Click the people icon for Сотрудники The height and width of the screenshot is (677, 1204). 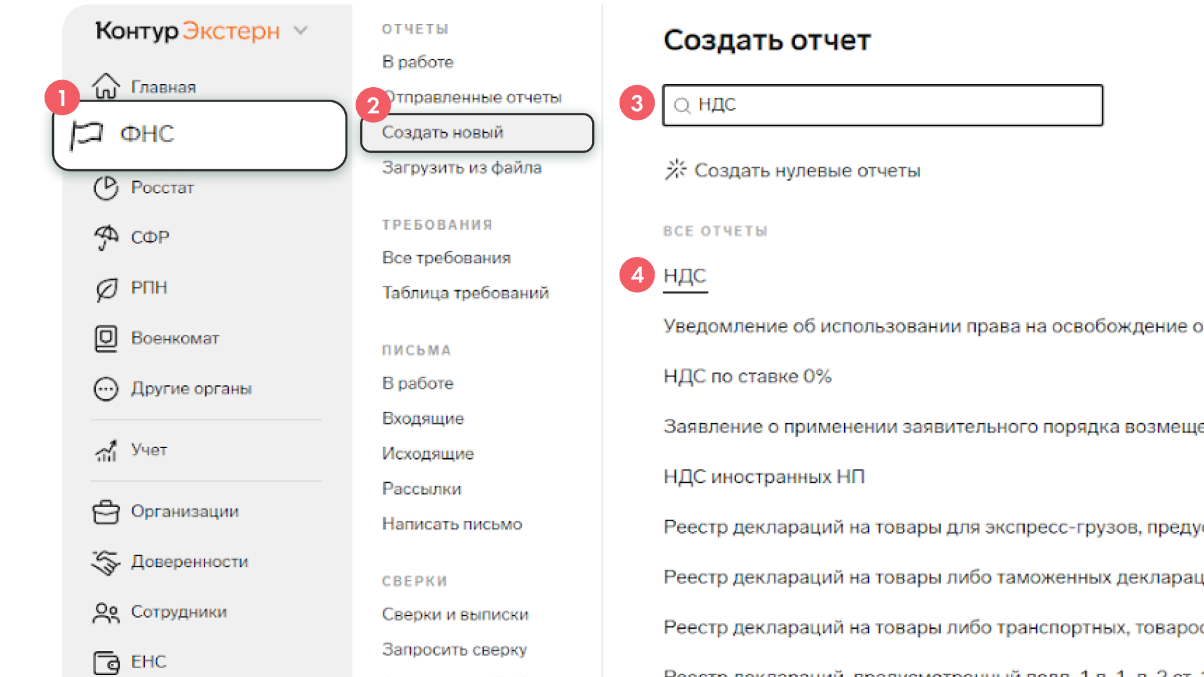(106, 612)
